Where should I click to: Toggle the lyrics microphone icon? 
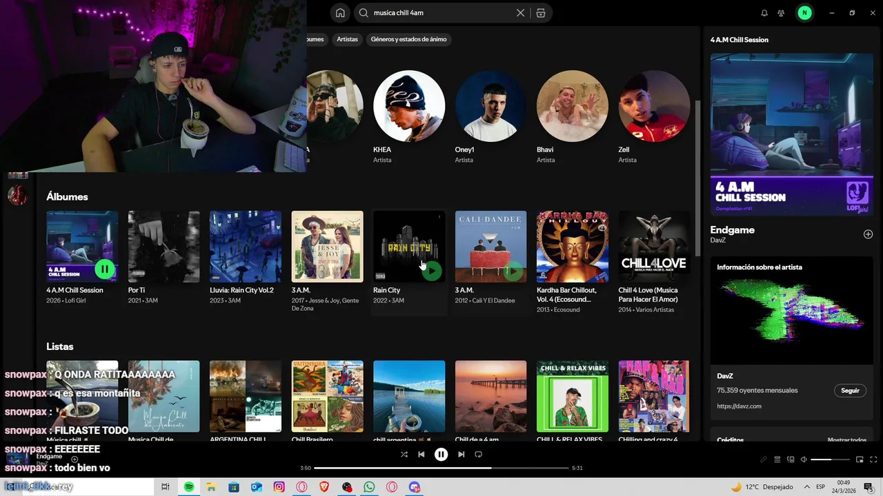[x=764, y=459]
